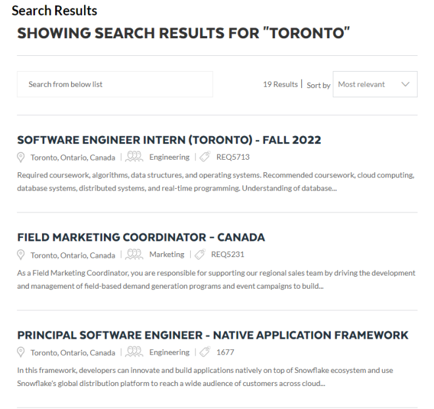The width and height of the screenshot is (434, 409).
Task: Open the Most relevant sort dropdown
Action: 375,84
